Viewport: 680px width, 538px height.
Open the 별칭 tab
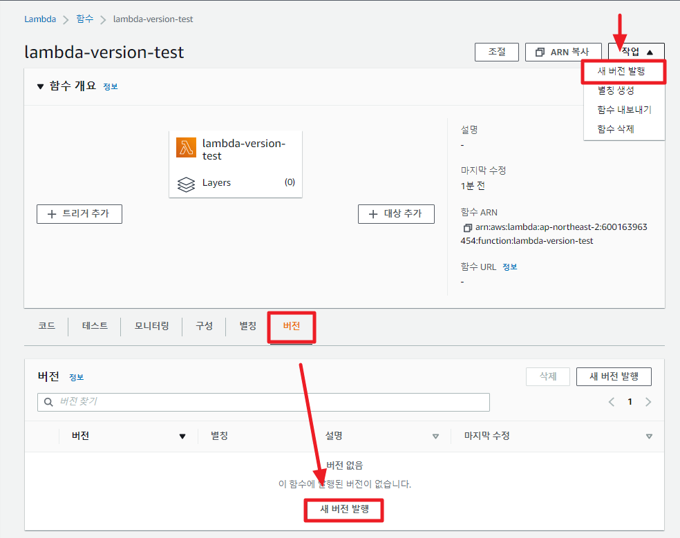point(247,325)
